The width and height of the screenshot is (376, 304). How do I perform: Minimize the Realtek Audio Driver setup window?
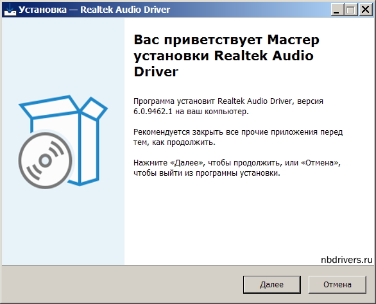pos(337,10)
